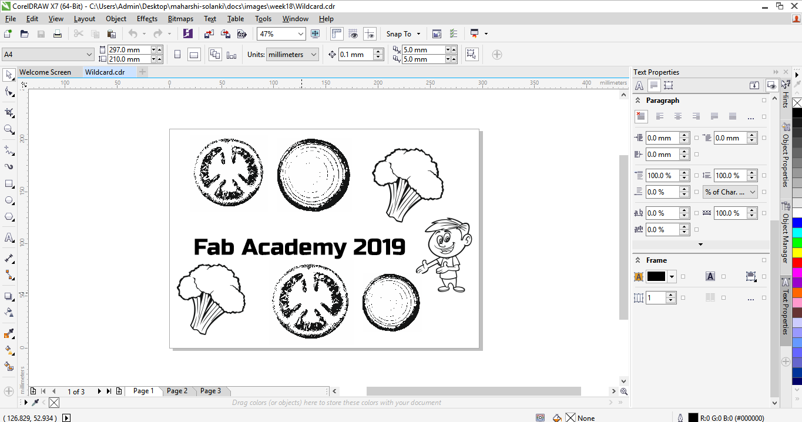Select the Rectangle tool
Screen dimensions: 802x422
click(x=9, y=184)
